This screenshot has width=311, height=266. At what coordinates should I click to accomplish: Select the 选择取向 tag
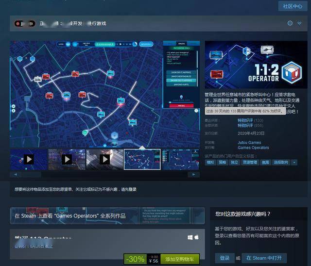(281, 163)
